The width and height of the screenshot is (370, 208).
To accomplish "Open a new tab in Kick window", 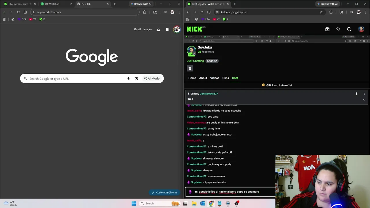I will pyautogui.click(x=234, y=4).
